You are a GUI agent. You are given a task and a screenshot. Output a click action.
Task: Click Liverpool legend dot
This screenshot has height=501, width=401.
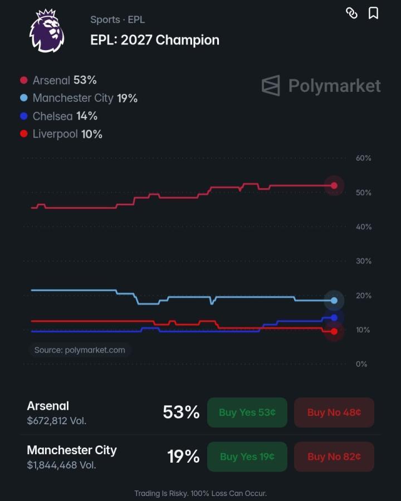pyautogui.click(x=23, y=134)
